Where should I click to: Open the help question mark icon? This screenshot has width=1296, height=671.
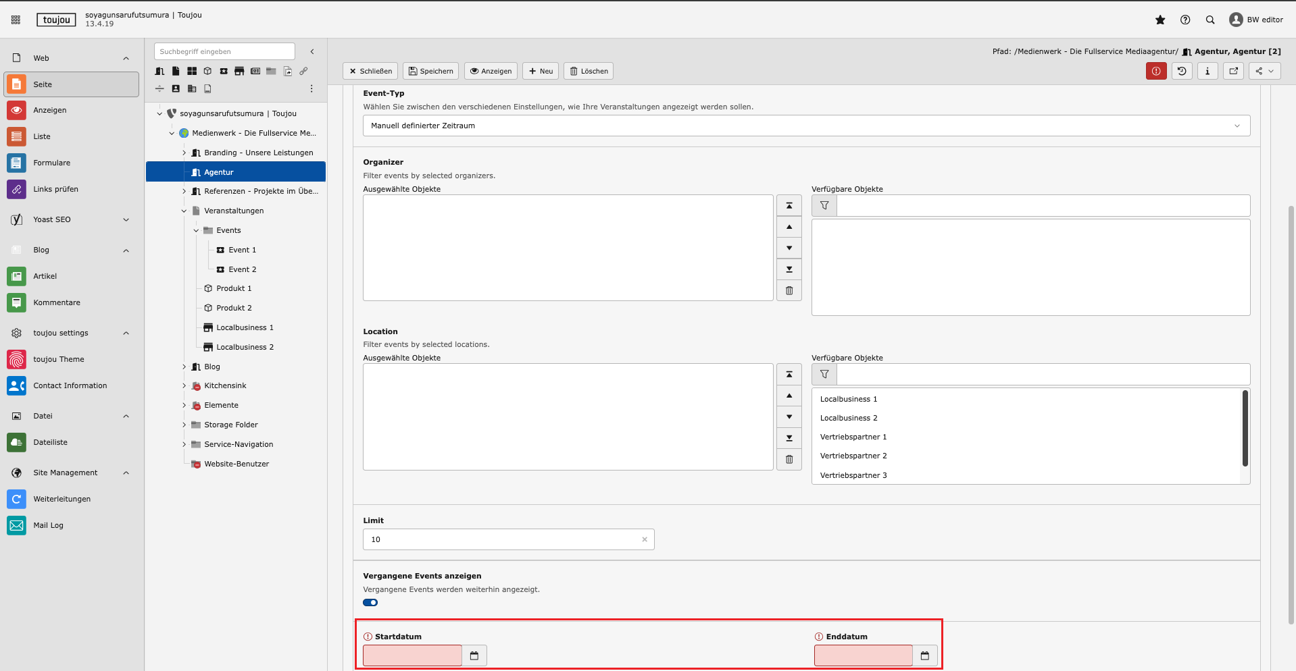1185,20
